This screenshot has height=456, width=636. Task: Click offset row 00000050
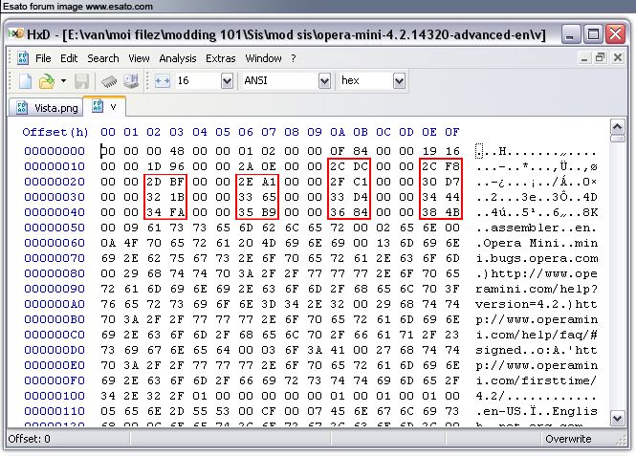click(x=55, y=228)
